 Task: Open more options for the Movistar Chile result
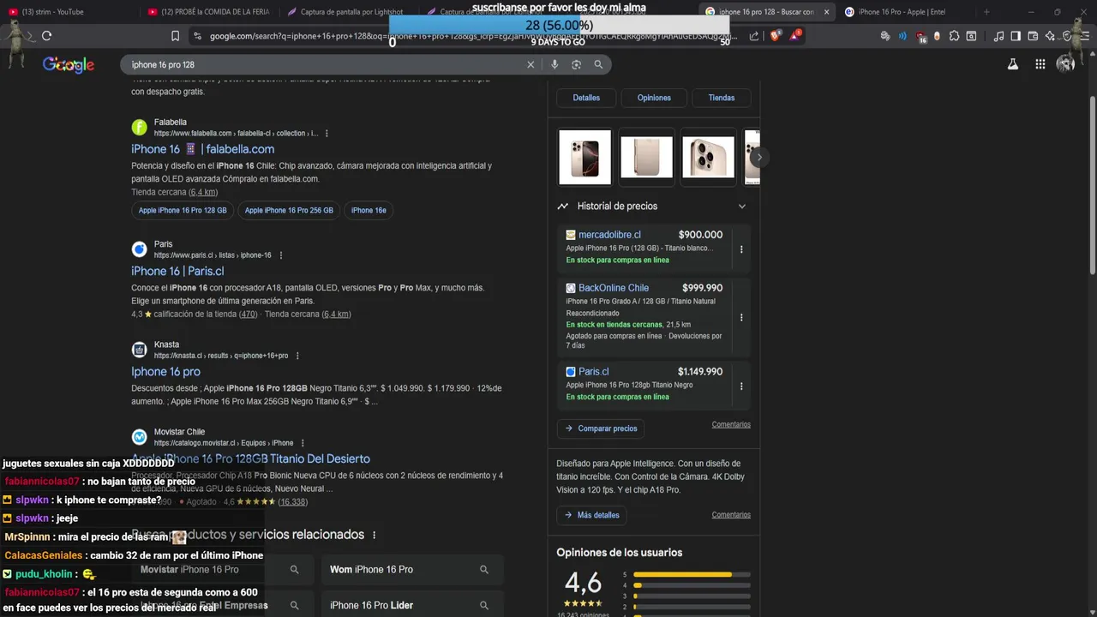303,443
